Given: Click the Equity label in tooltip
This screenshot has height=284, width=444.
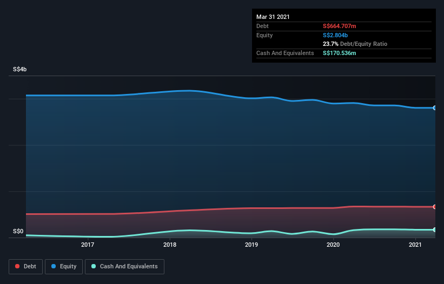Looking at the screenshot, I should pyautogui.click(x=264, y=35).
